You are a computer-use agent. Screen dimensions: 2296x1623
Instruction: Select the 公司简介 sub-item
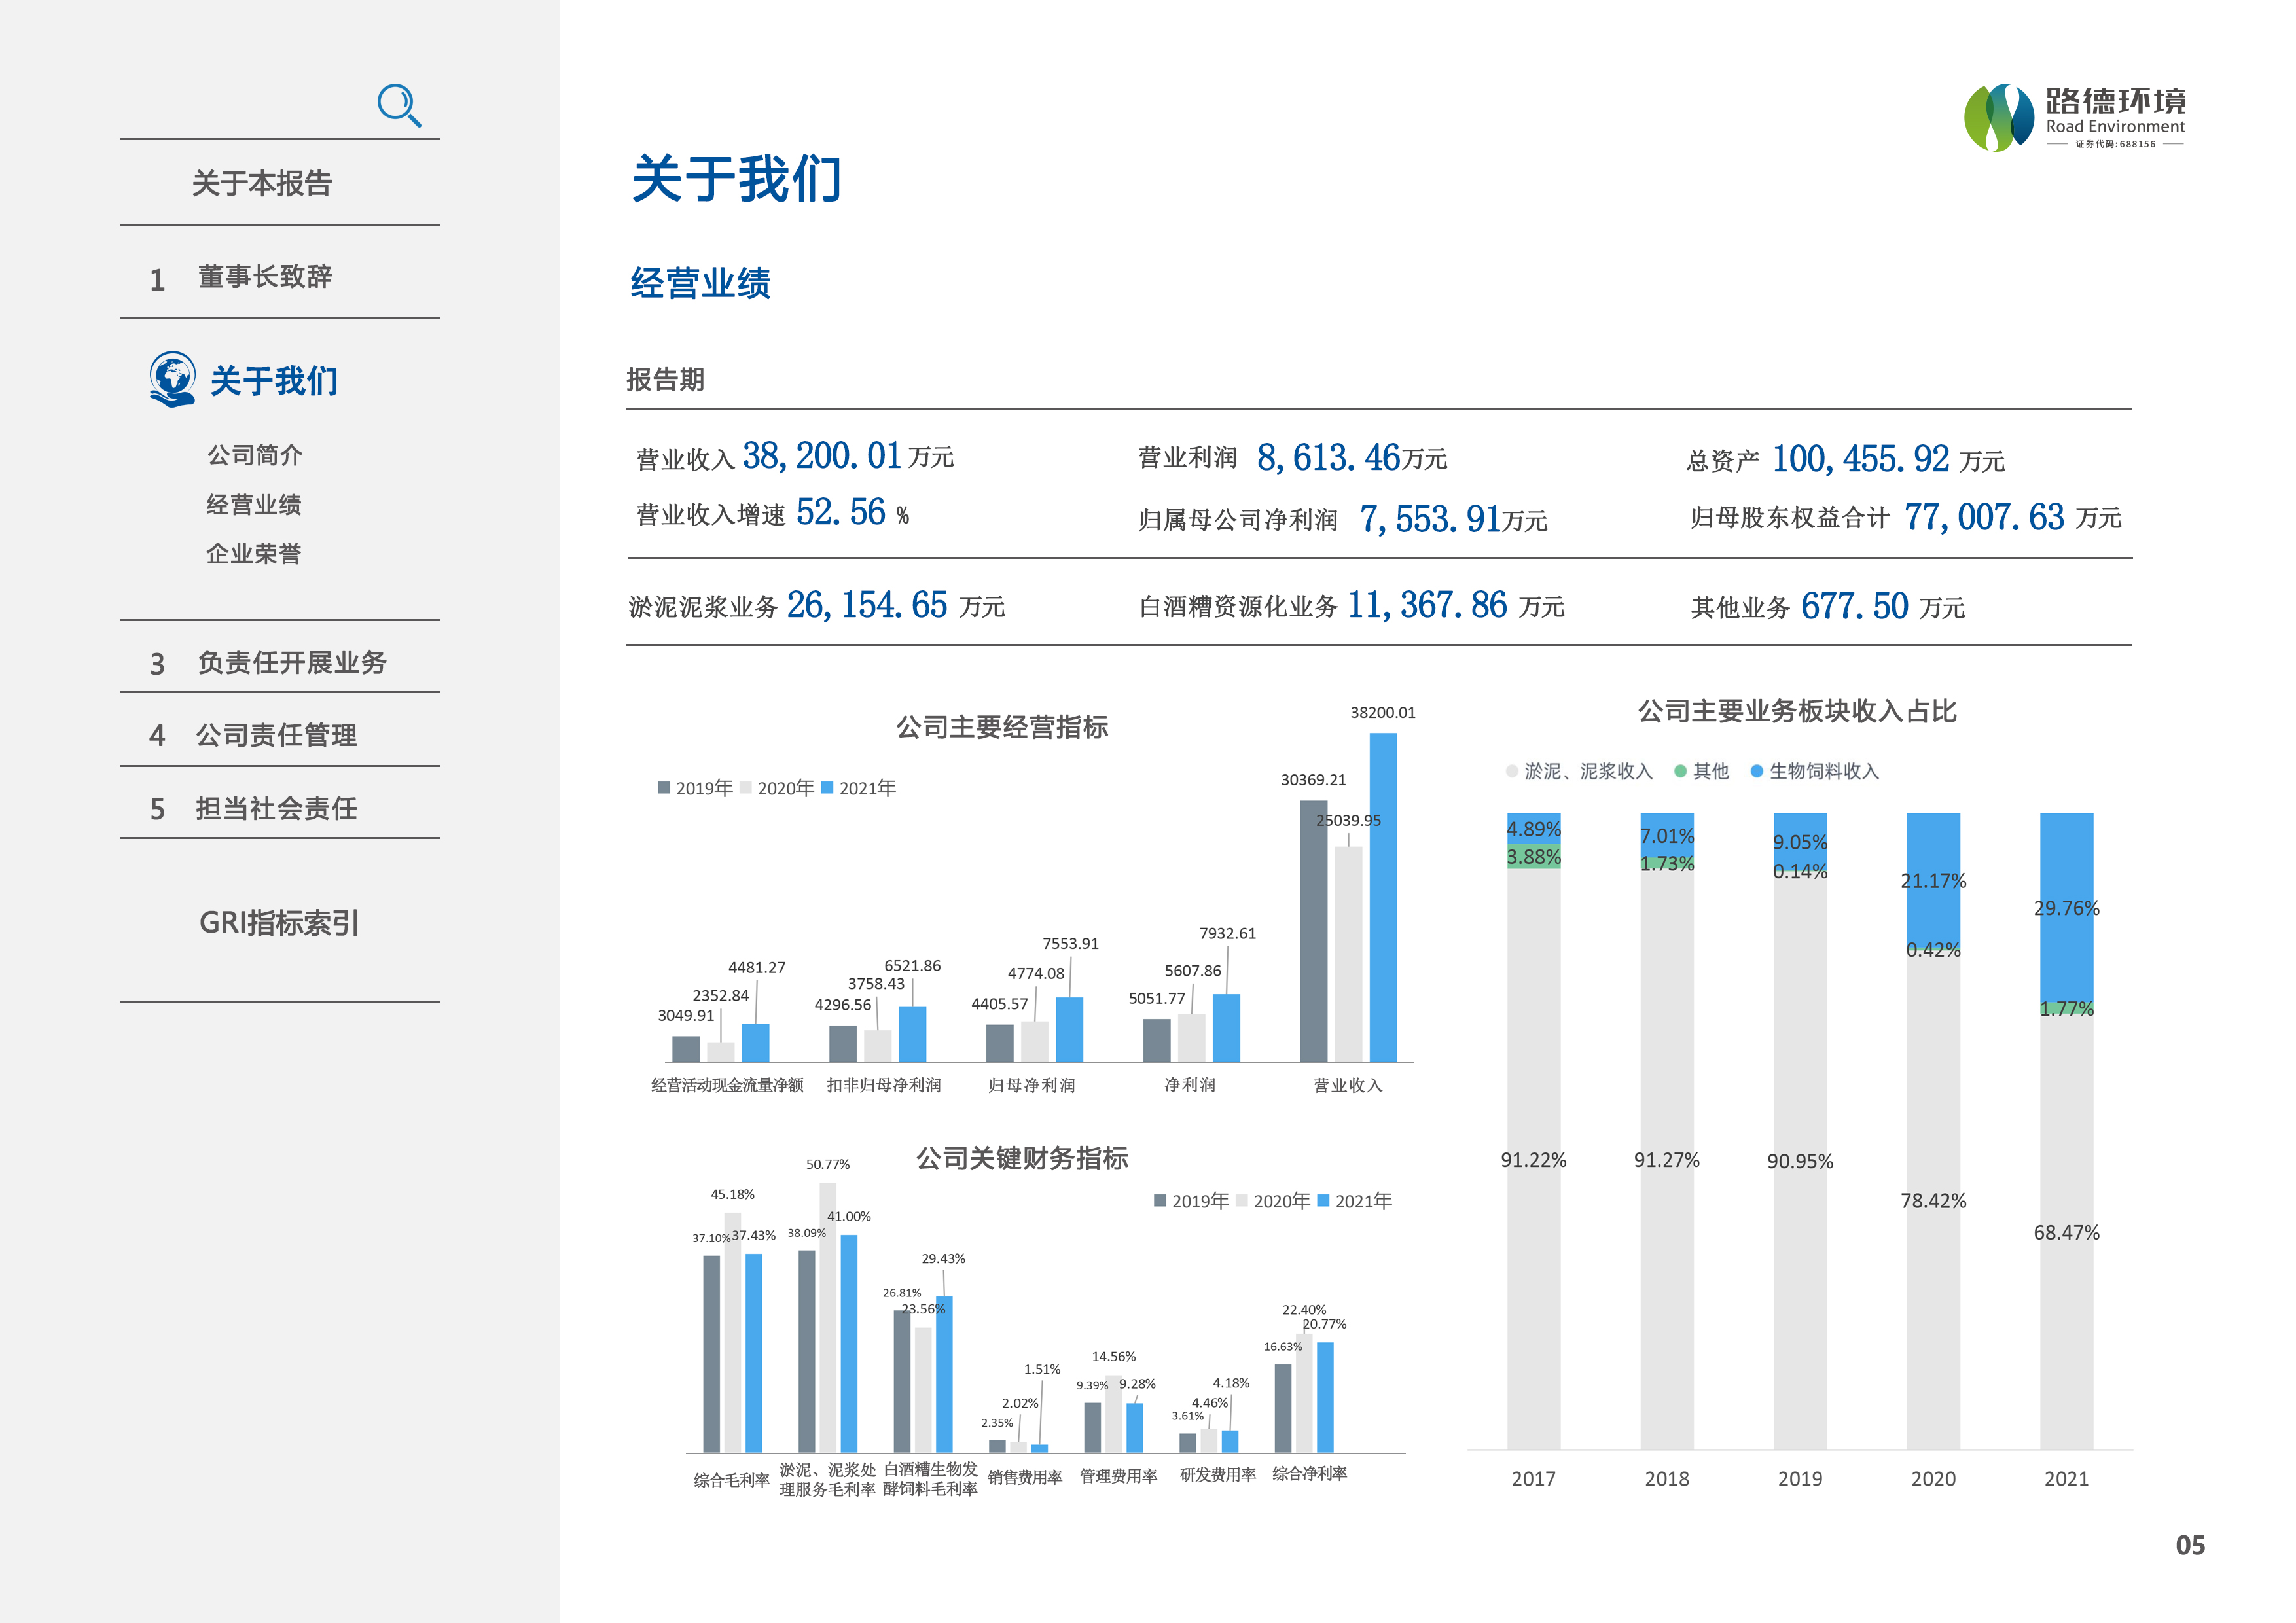pyautogui.click(x=255, y=455)
